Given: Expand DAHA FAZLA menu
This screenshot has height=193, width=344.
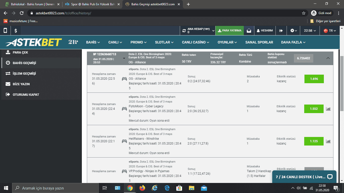Looking at the screenshot, I should click(293, 42).
